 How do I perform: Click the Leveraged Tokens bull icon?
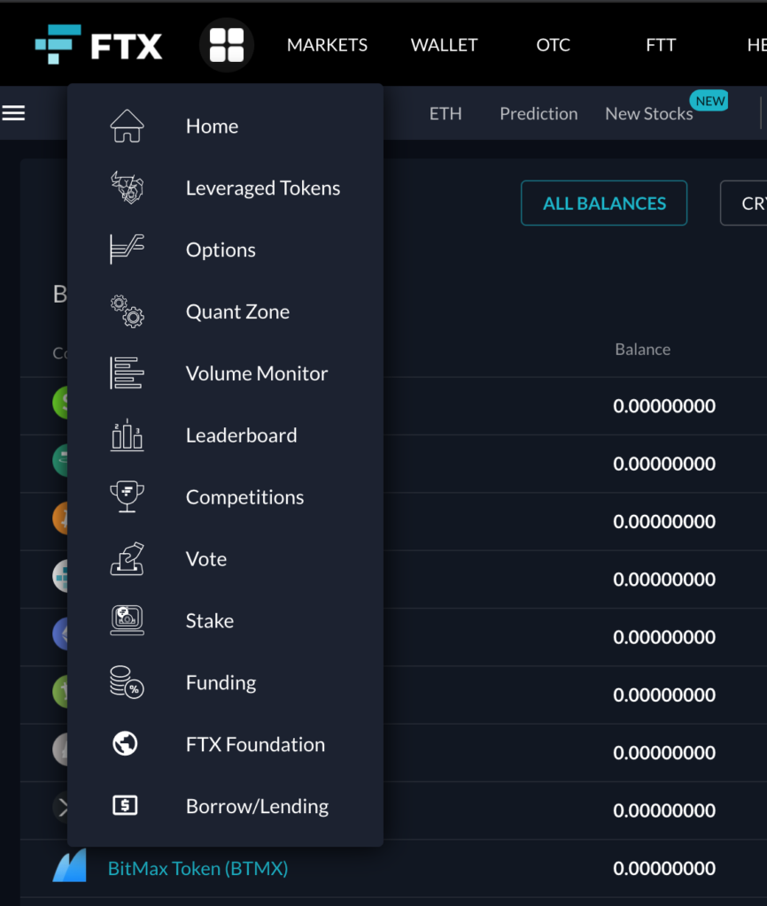pyautogui.click(x=127, y=188)
